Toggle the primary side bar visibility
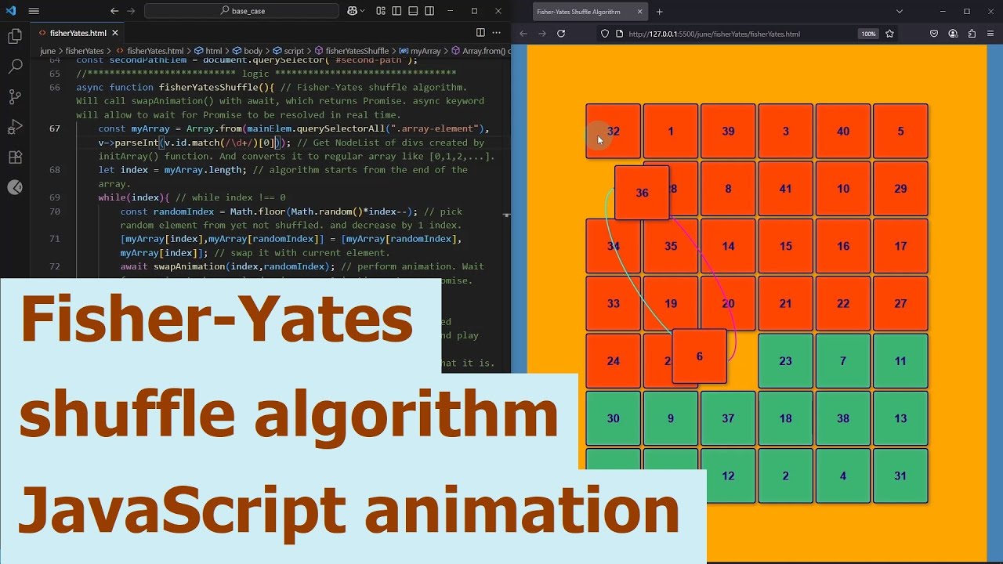 pos(396,11)
